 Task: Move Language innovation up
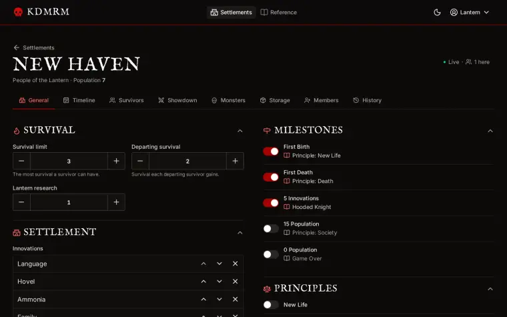203,264
